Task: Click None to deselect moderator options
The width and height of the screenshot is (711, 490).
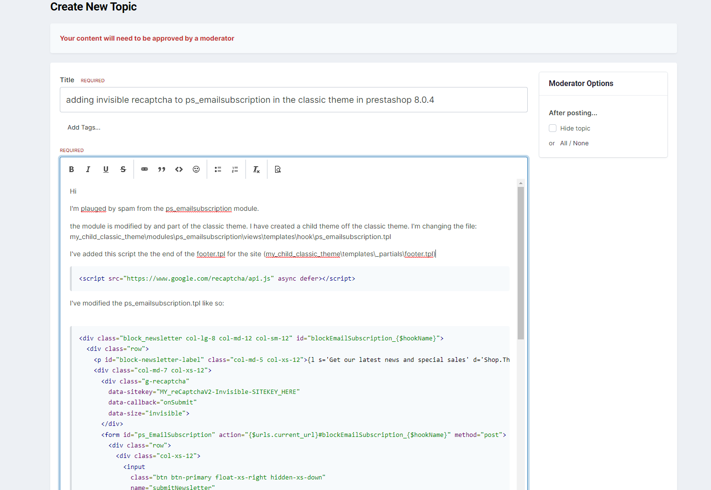Action: (x=581, y=143)
